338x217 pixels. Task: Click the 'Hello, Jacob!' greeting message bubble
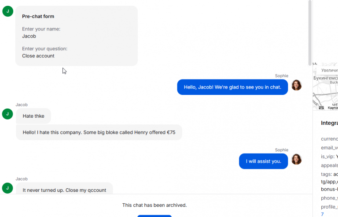(232, 87)
